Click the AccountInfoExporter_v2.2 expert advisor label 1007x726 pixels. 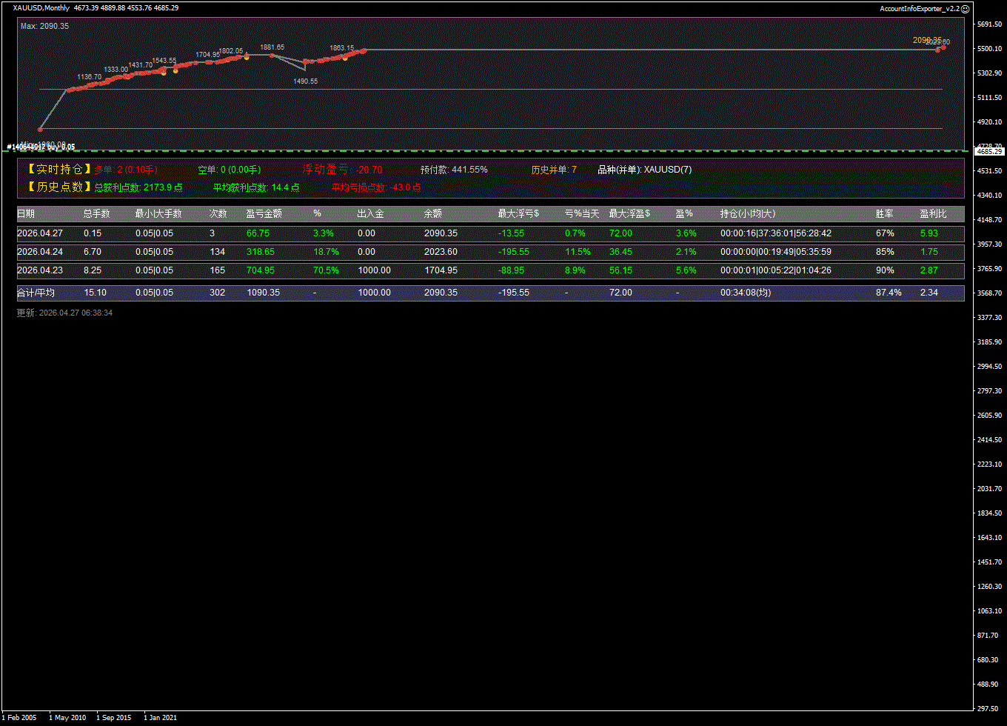pyautogui.click(x=920, y=8)
